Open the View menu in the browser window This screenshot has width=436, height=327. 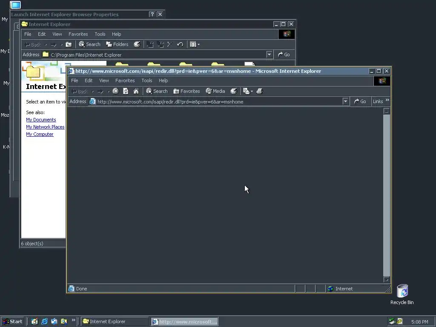point(104,80)
